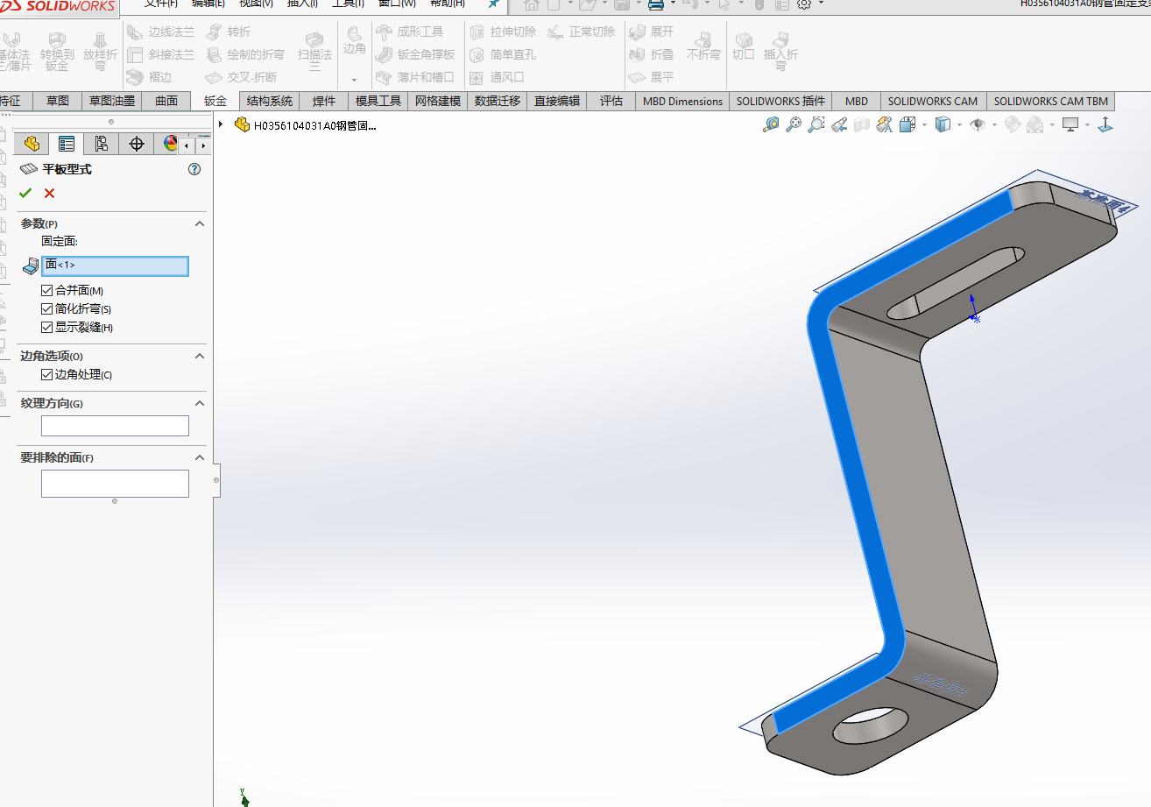This screenshot has height=807, width=1151.
Task: Click the Display Style cube icon
Action: pyautogui.click(x=943, y=125)
